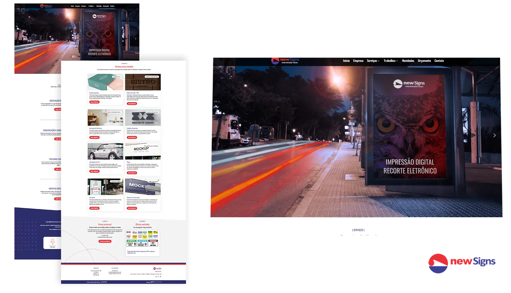The height and width of the screenshot is (293, 511).
Task: Click Mais Projetos under Fachadas Comerciais
Action: [132, 138]
